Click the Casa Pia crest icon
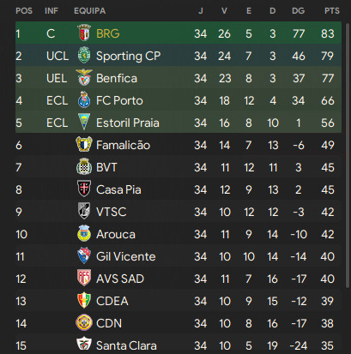The width and height of the screenshot is (351, 354). 84,189
